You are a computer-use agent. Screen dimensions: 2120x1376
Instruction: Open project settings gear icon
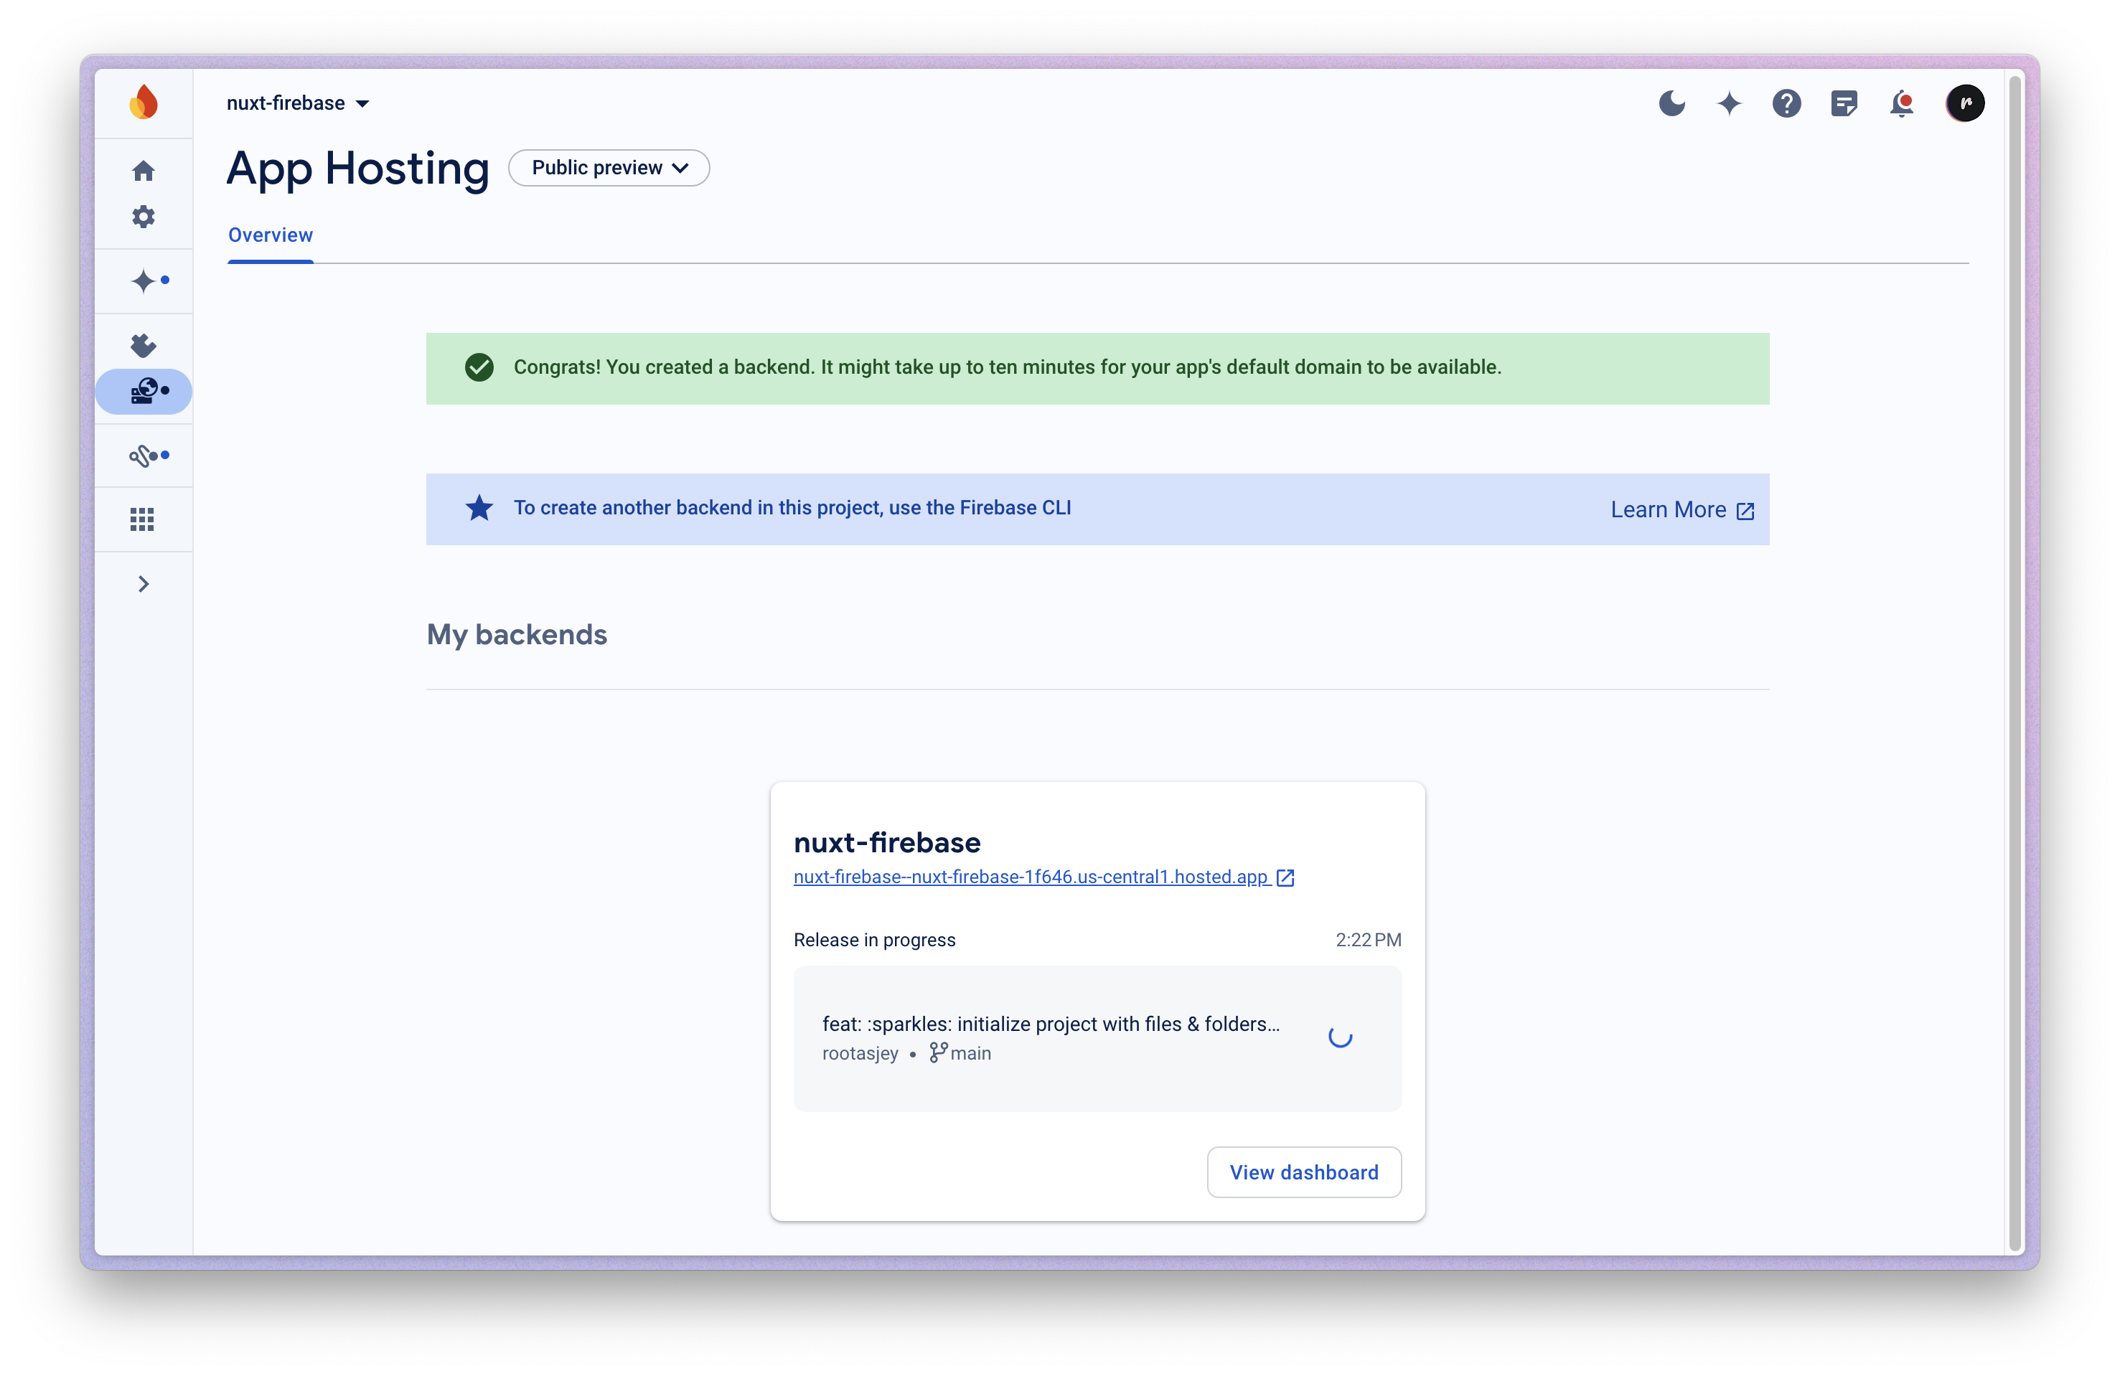(x=143, y=217)
